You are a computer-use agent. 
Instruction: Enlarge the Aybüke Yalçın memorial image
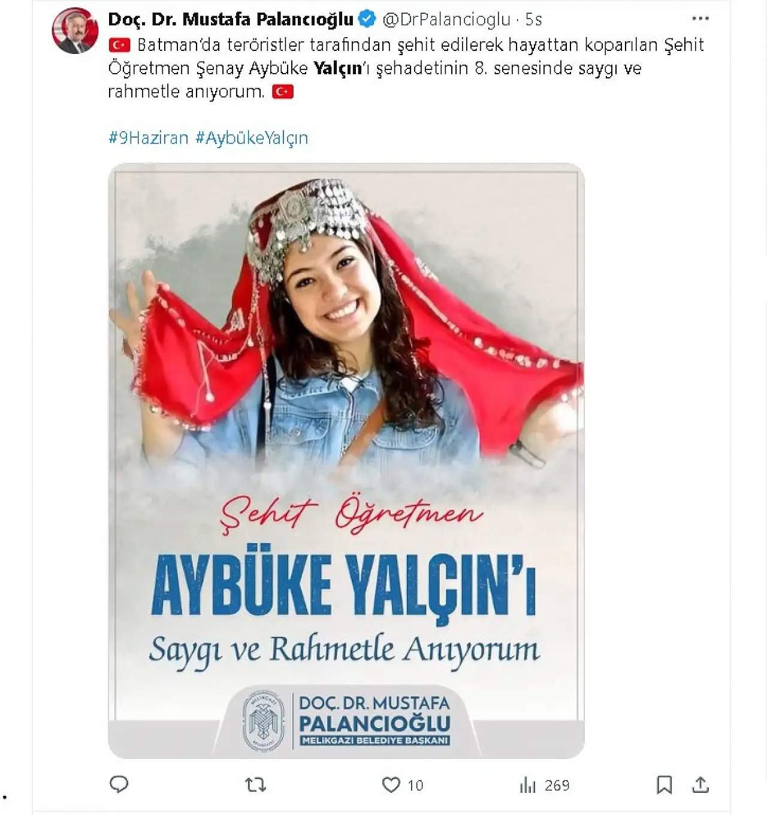(346, 460)
